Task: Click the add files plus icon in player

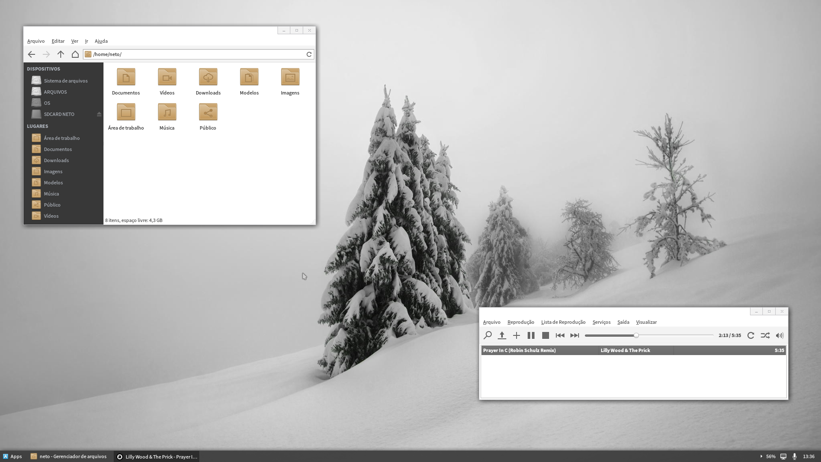Action: pos(517,335)
